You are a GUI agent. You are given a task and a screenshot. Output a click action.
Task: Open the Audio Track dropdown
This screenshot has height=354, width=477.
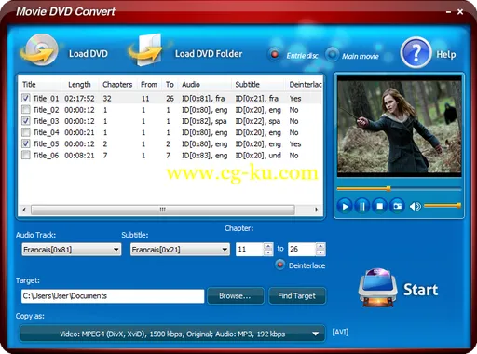pos(72,250)
